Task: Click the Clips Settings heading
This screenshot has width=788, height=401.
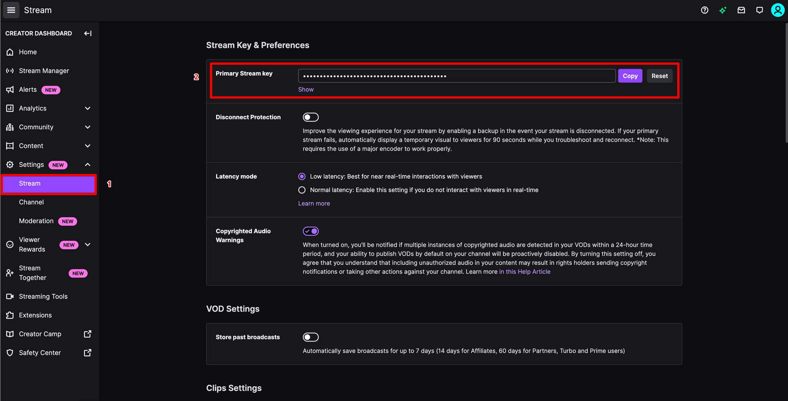Action: [234, 388]
